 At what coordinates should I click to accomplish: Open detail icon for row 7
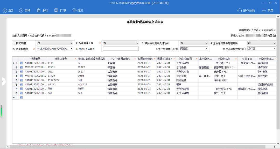(x=21, y=88)
